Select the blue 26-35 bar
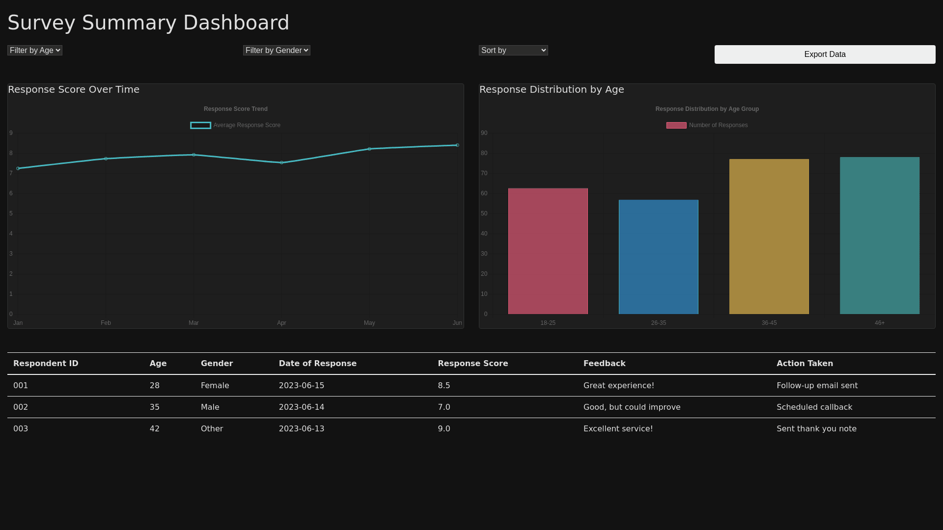Viewport: 943px width, 530px height. pos(658,257)
